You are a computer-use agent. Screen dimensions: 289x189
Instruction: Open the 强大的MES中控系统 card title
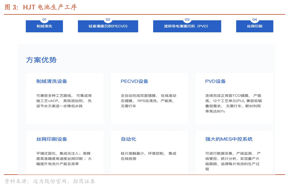click(229, 139)
